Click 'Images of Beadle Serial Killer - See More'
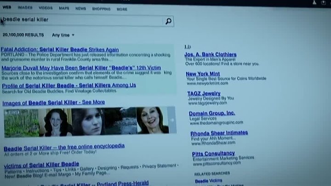The width and height of the screenshot is (331, 186). click(53, 102)
